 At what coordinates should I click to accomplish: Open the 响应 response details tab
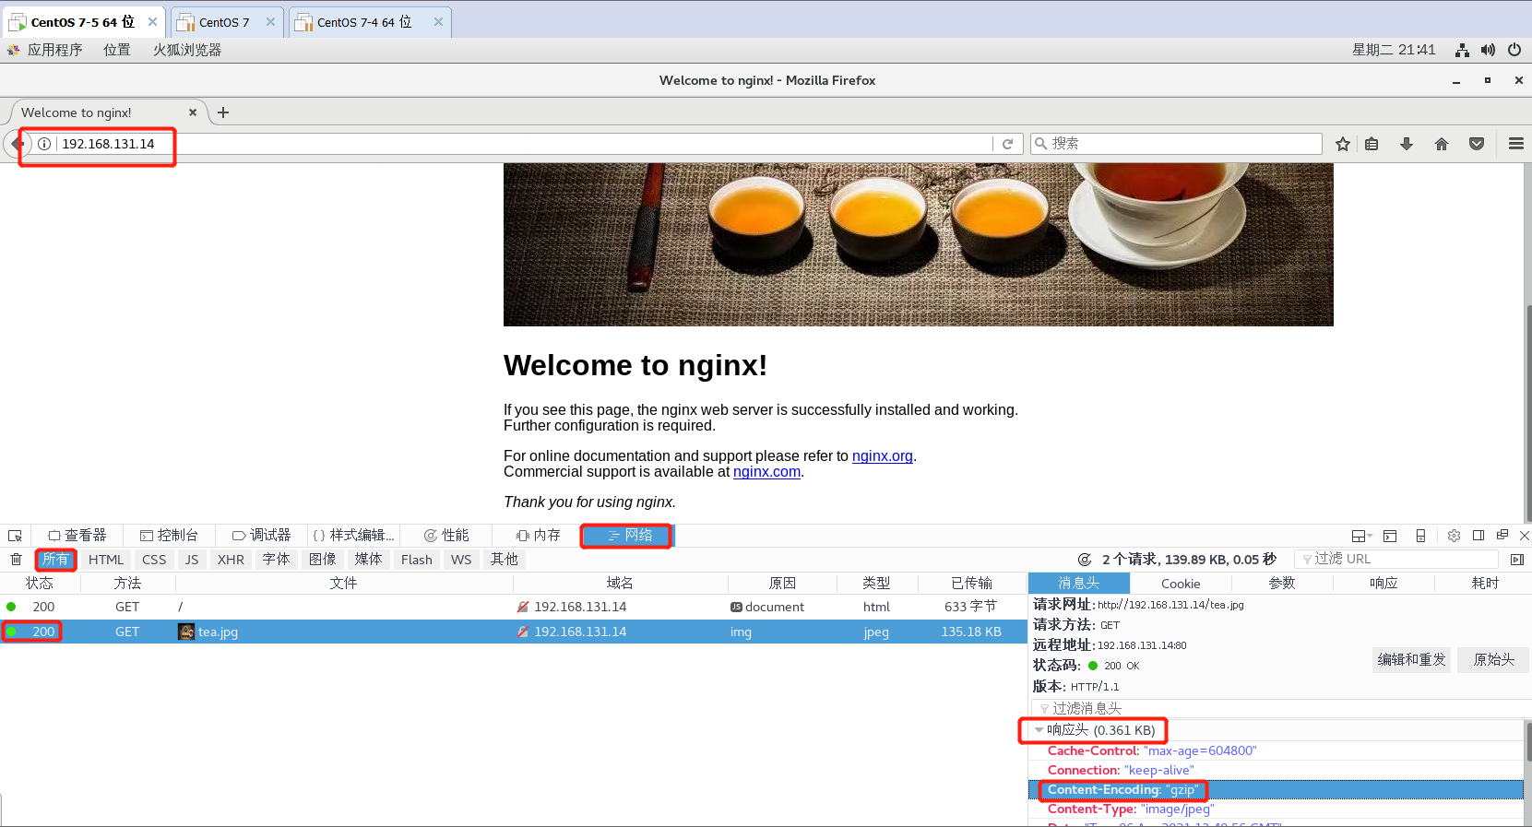pos(1384,584)
